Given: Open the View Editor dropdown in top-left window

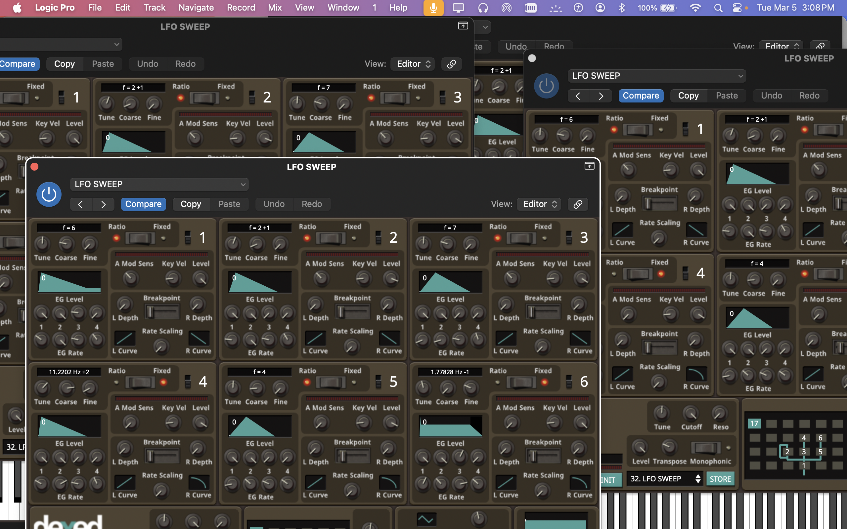Looking at the screenshot, I should pos(413,64).
